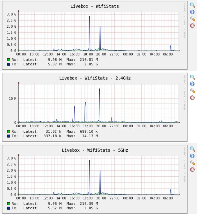Click the magnifier zoom icon for WifiStats graph

(x=192, y=5)
